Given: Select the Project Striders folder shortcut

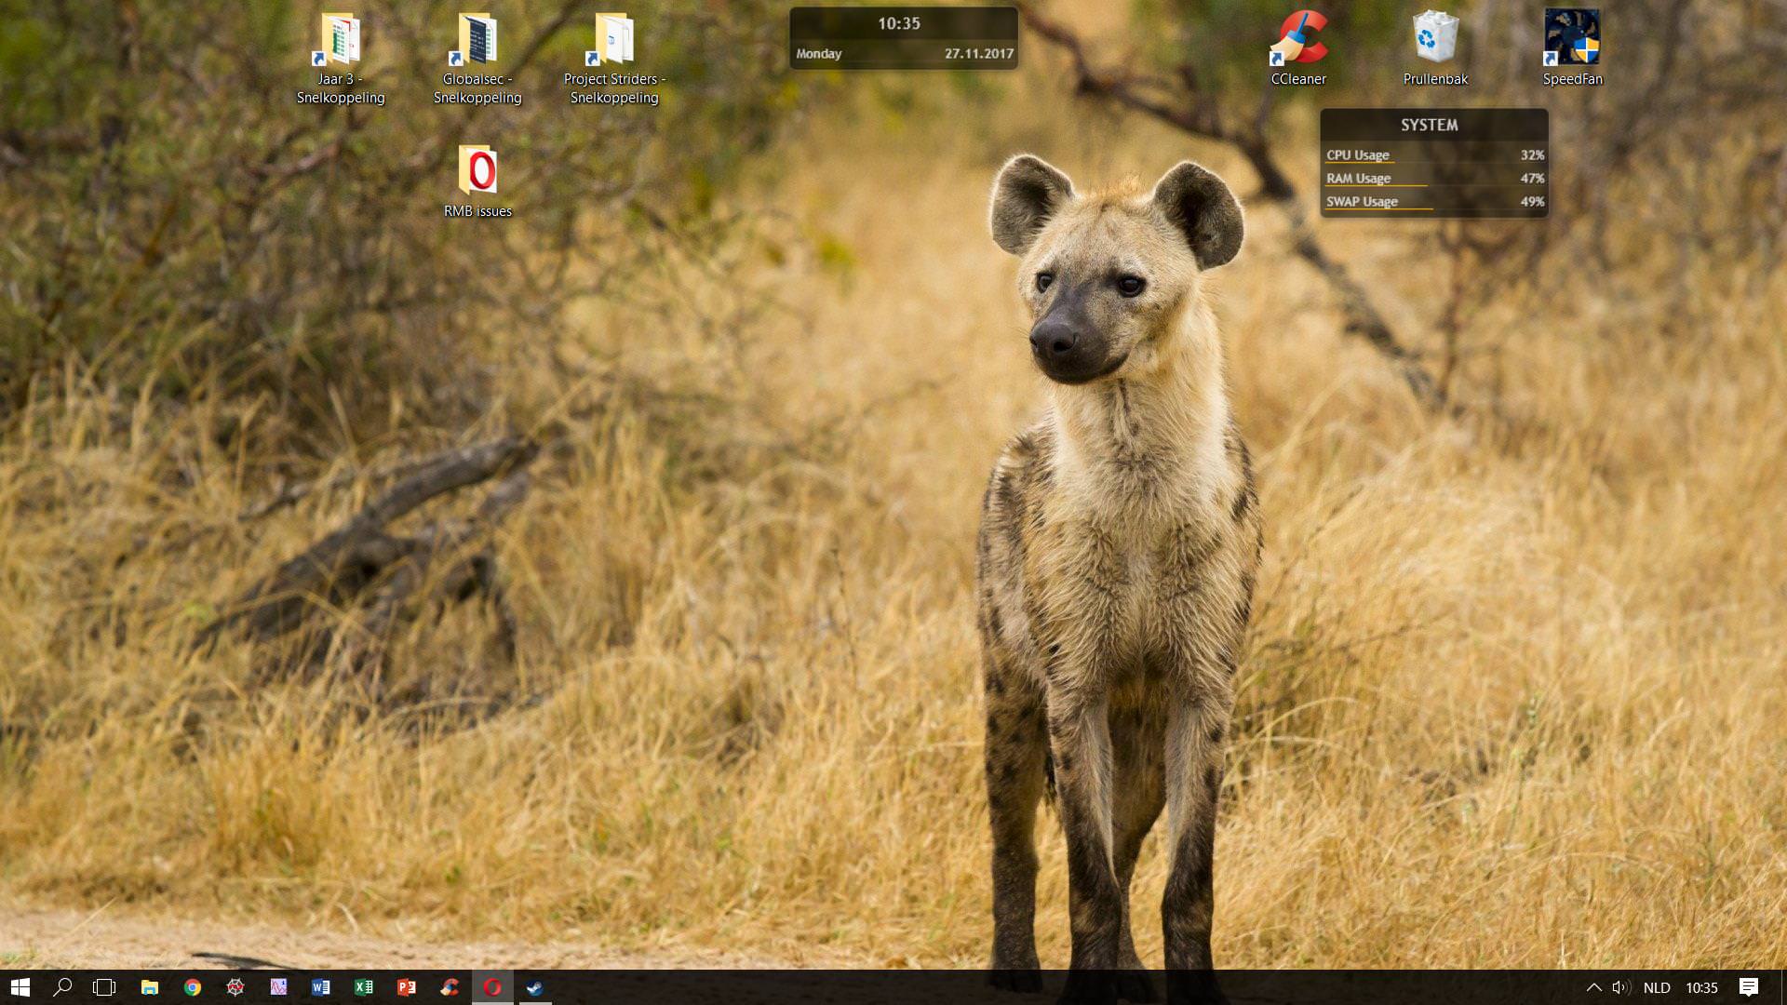Looking at the screenshot, I should [614, 58].
